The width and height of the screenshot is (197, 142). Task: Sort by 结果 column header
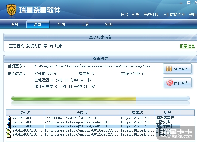167,113
